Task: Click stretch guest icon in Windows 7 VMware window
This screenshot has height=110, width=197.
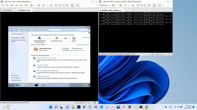Action: pos(78,5)
